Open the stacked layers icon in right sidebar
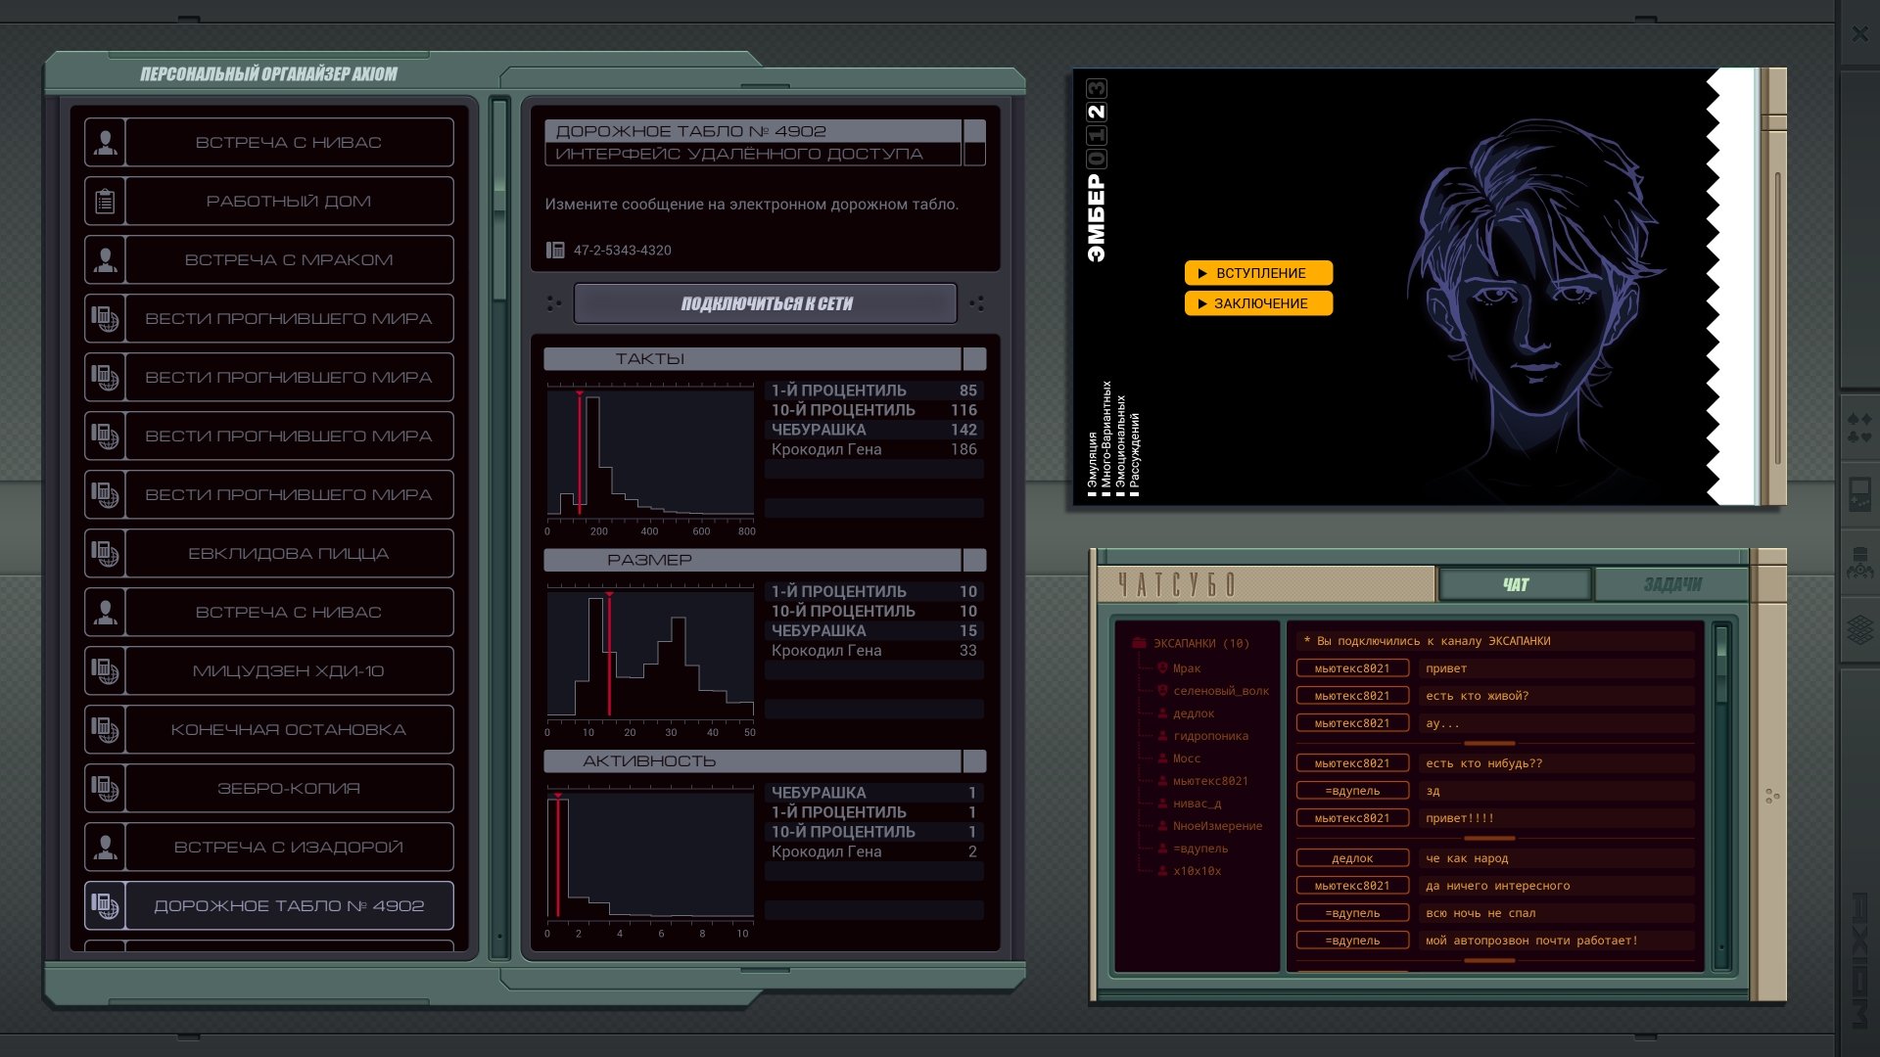This screenshot has height=1057, width=1880. (x=1858, y=628)
